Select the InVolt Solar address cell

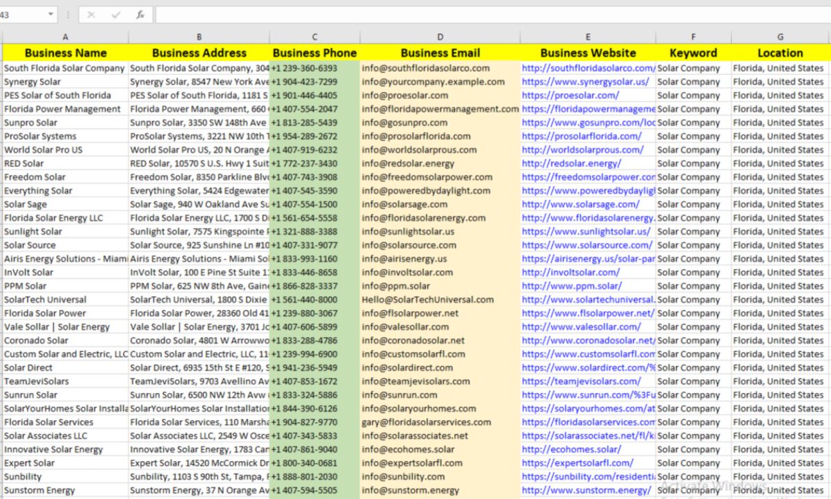tap(199, 273)
